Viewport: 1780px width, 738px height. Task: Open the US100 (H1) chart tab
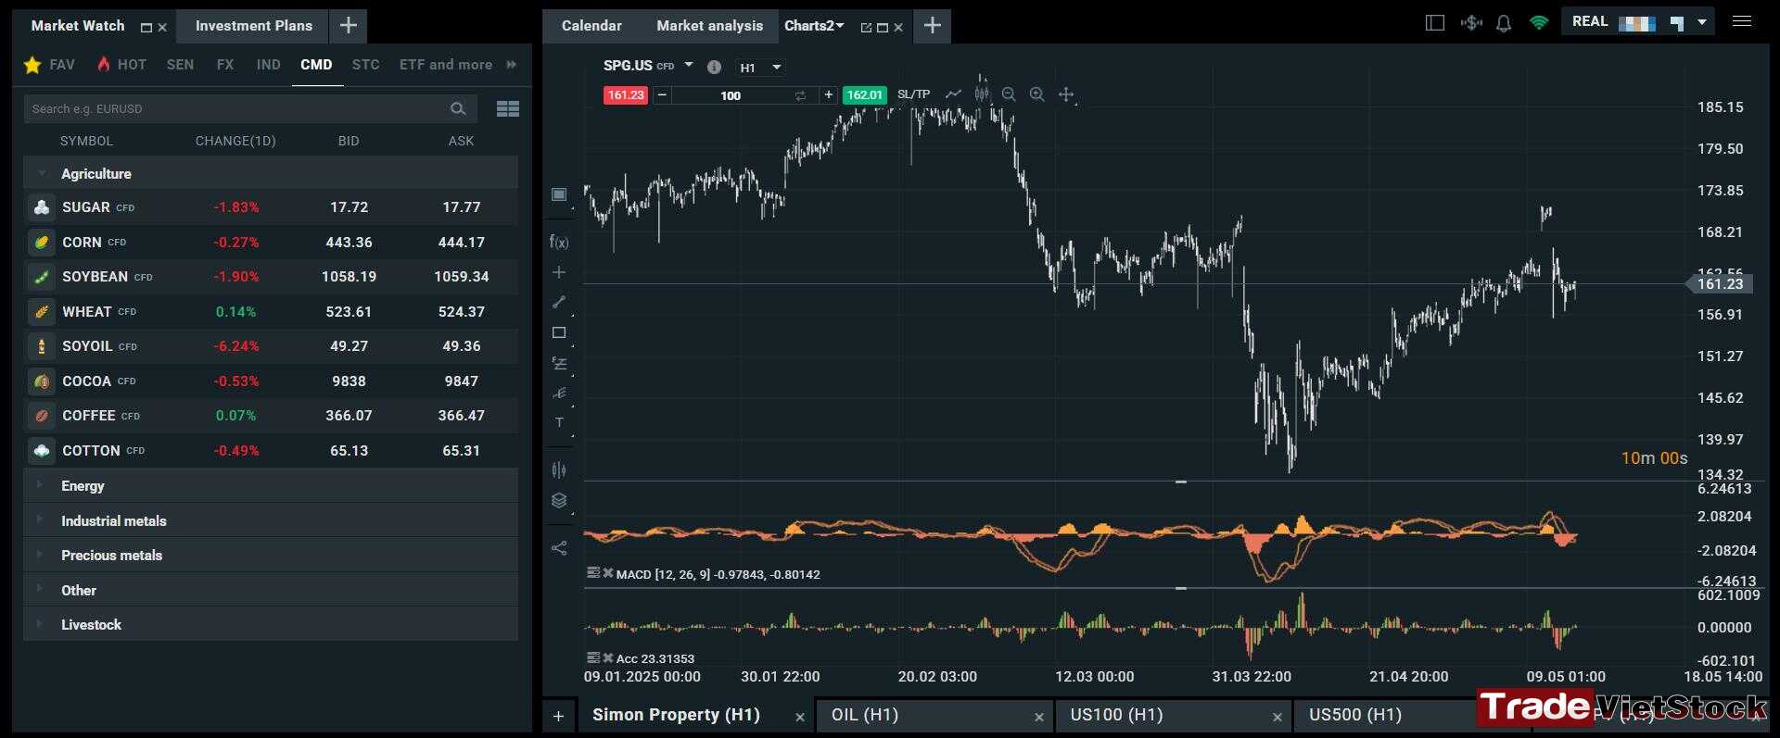click(x=1173, y=715)
